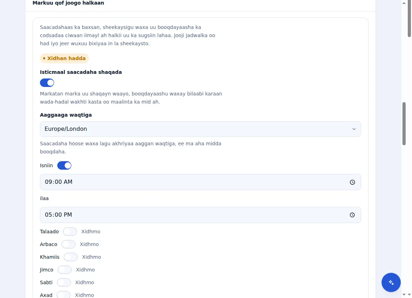Click the Markuu qof joogo halkaan heading
412x298 pixels.
coord(68,3)
